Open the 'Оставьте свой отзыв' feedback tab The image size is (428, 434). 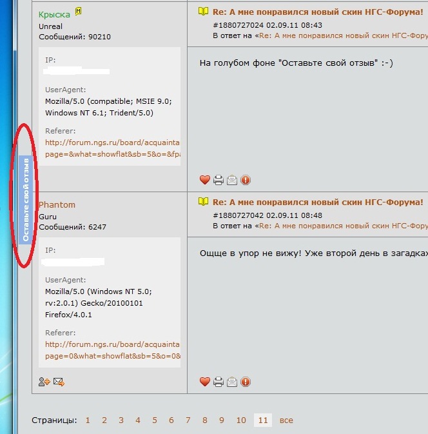(26, 199)
